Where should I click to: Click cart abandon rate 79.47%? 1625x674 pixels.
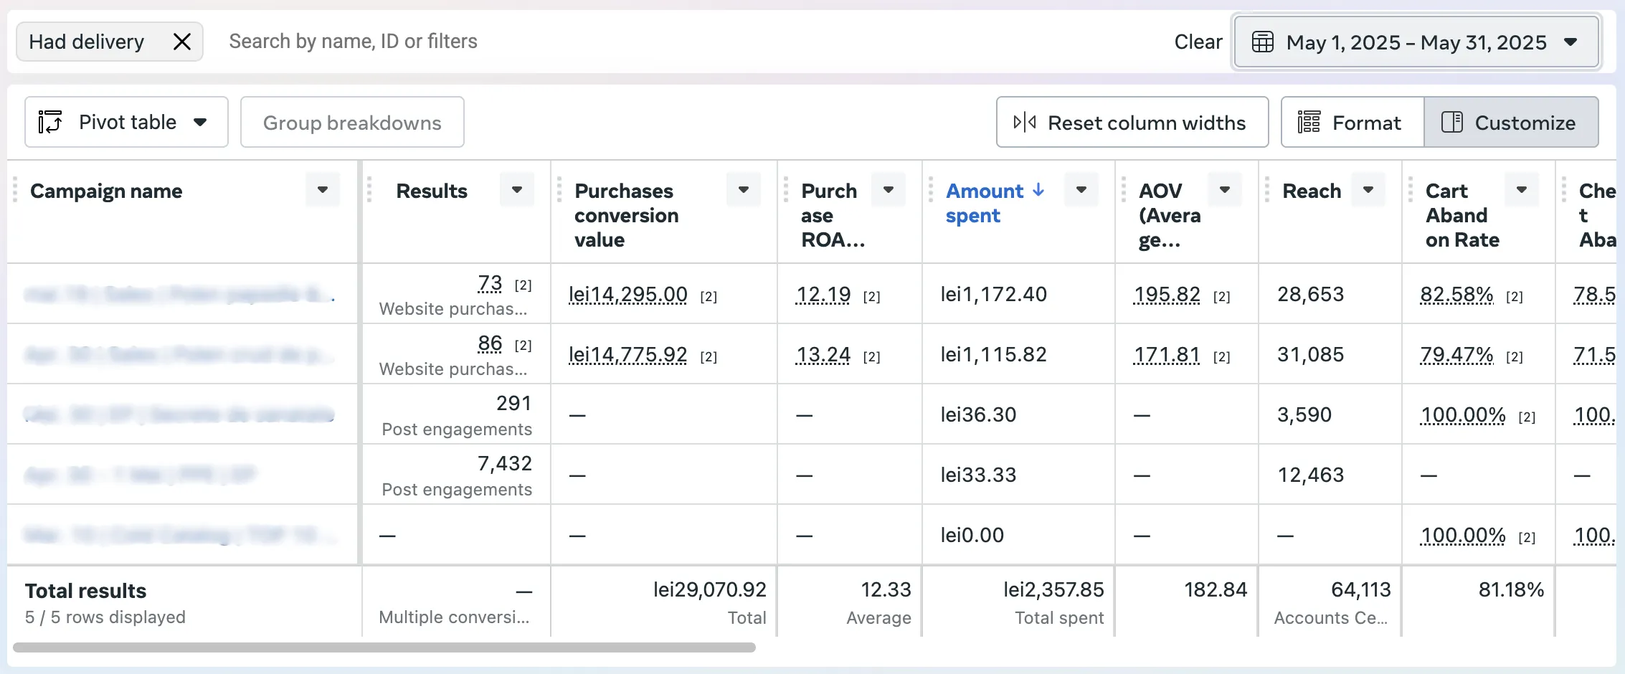[x=1456, y=355]
